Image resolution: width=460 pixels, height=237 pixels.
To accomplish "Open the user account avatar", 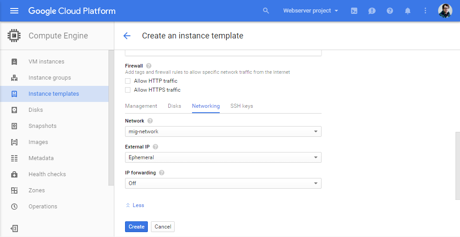I will [445, 11].
